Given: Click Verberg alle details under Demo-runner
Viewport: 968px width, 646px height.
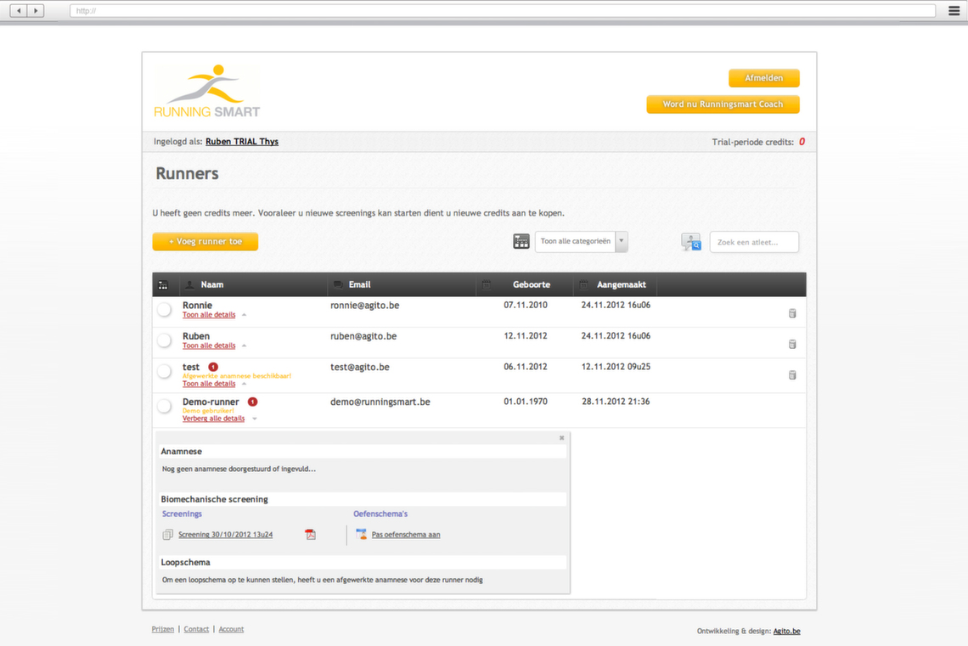Looking at the screenshot, I should point(214,418).
